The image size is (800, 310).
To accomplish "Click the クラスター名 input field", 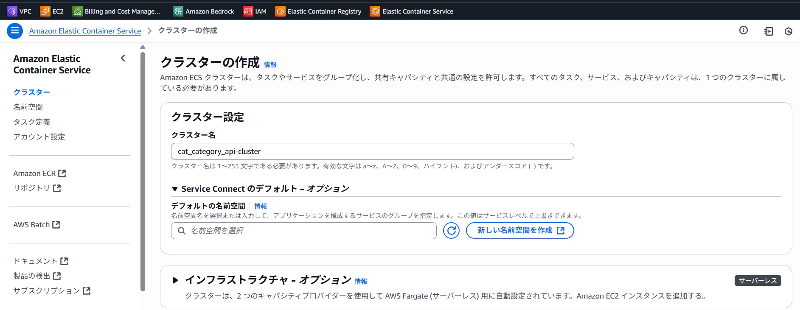I will pos(373,151).
